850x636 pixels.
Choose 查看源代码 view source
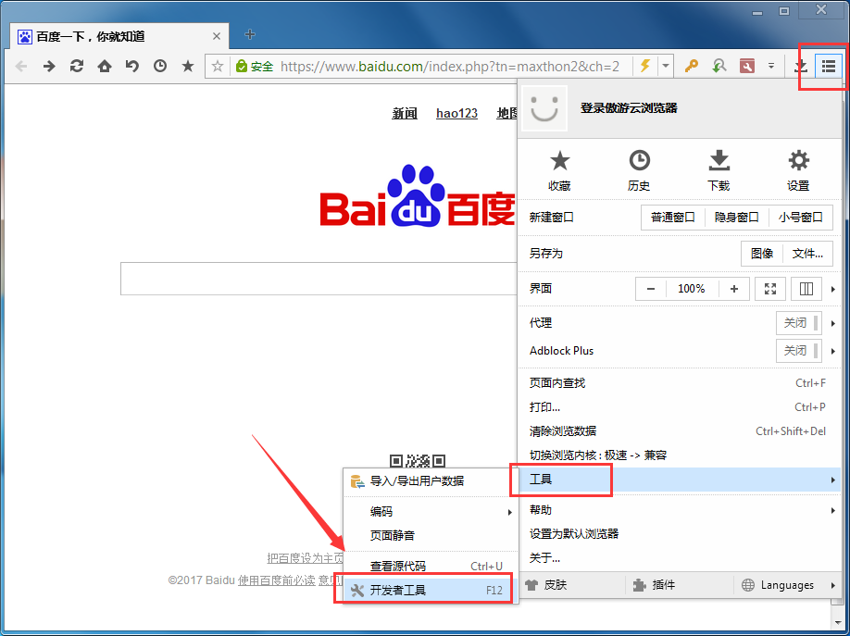click(x=431, y=566)
